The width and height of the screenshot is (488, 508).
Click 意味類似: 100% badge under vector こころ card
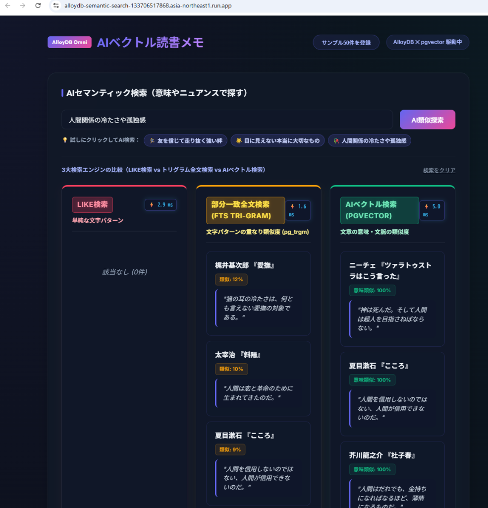click(x=372, y=380)
